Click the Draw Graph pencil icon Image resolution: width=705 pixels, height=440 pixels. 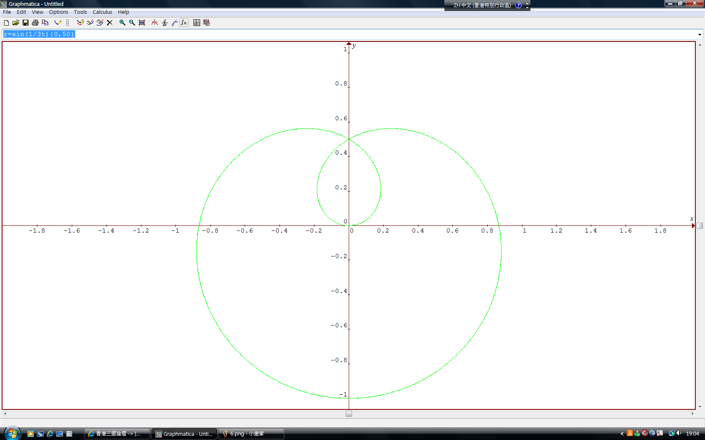tap(58, 23)
